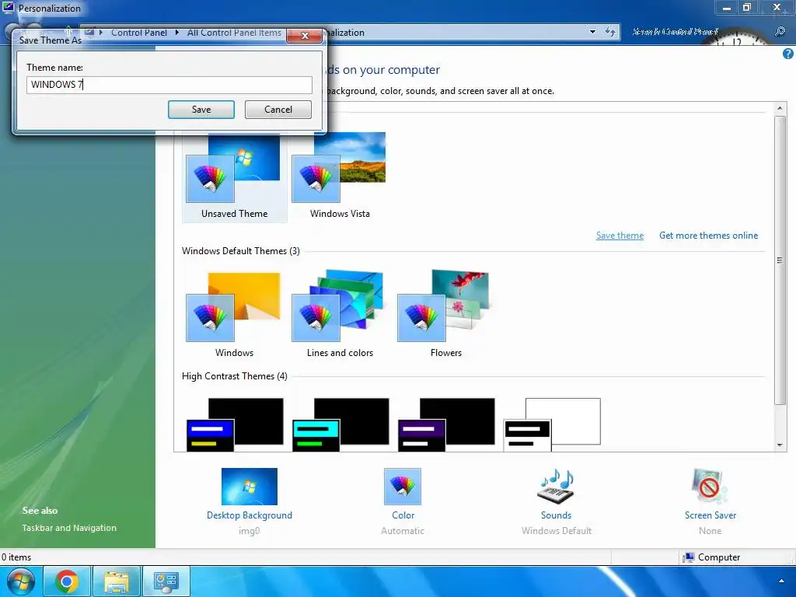Expand the arrow after the Control Panel icon
This screenshot has width=796, height=597.
pyautogui.click(x=101, y=33)
